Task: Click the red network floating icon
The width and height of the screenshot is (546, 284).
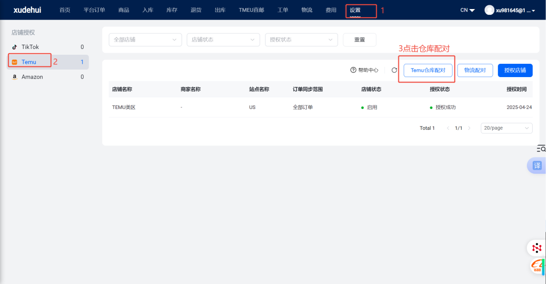Action: coord(536,248)
